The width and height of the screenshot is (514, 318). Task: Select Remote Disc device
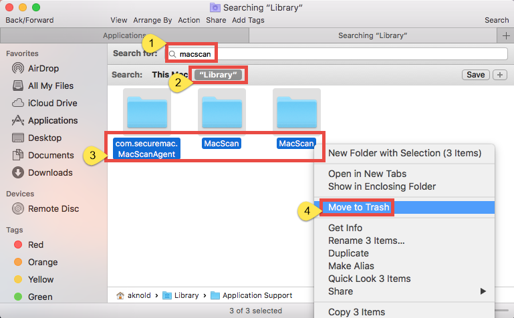pos(45,208)
